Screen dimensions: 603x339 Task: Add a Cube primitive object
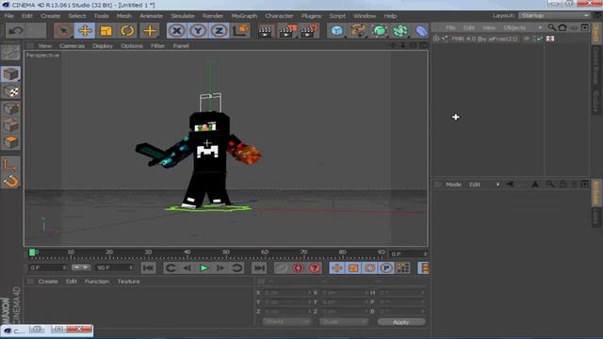click(337, 30)
